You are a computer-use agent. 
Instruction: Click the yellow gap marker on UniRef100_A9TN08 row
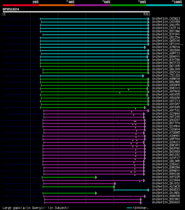120,93
